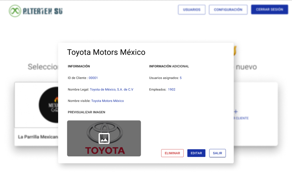This screenshot has width=292, height=189.
Task: Click the La Parrilla Mexicana card name
Action: point(38,137)
